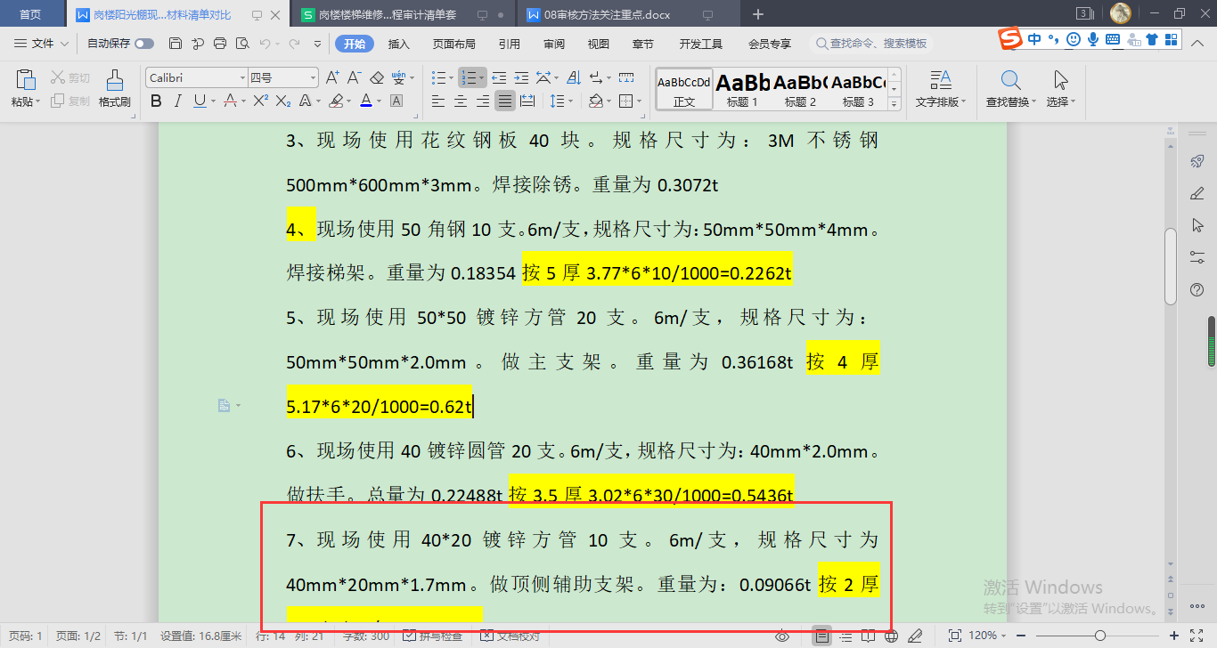Toggle bold formatting
The image size is (1217, 648).
[x=156, y=101]
